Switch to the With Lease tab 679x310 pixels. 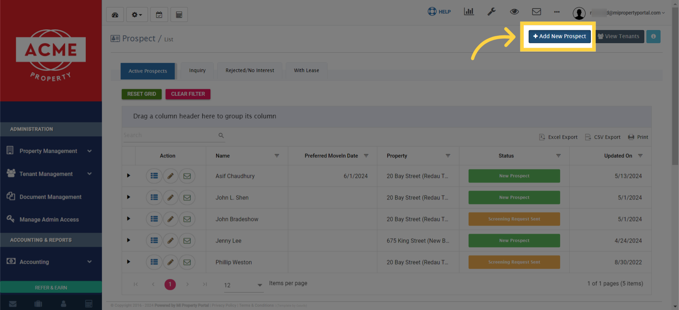tap(307, 71)
